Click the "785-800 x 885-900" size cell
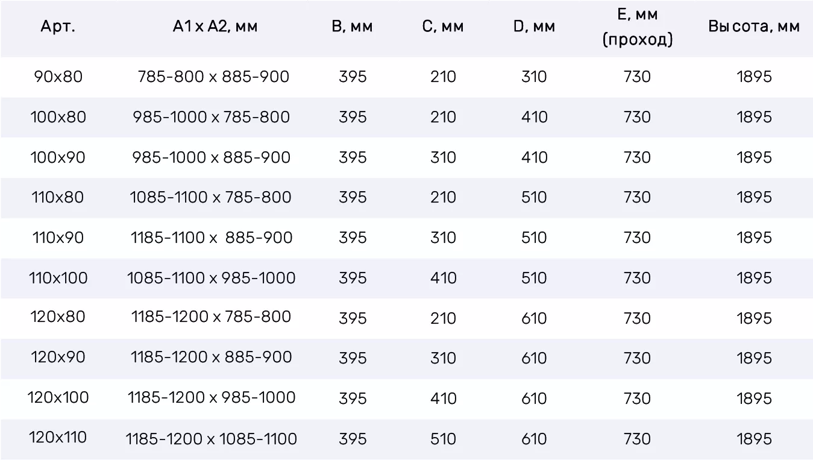This screenshot has height=460, width=813. [213, 77]
